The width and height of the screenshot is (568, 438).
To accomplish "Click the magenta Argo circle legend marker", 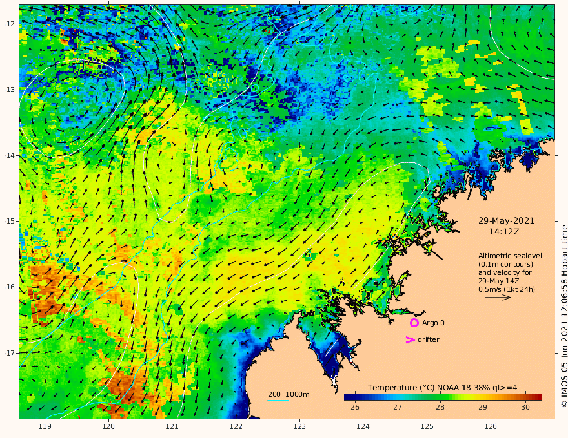I will click(x=414, y=323).
